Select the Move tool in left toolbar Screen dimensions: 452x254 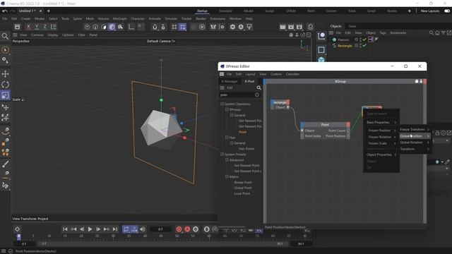tap(5, 74)
